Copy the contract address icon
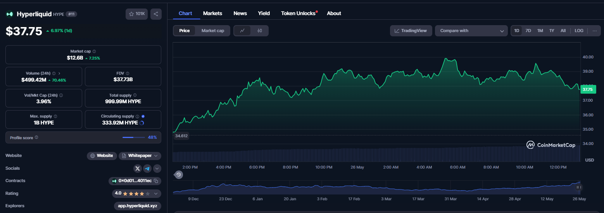The width and height of the screenshot is (604, 213). (x=156, y=181)
